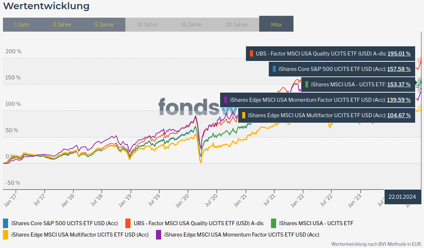The image size is (424, 248).
Task: Click yellow legend swatch for Multifactor ETF
Action: [x=6, y=234]
